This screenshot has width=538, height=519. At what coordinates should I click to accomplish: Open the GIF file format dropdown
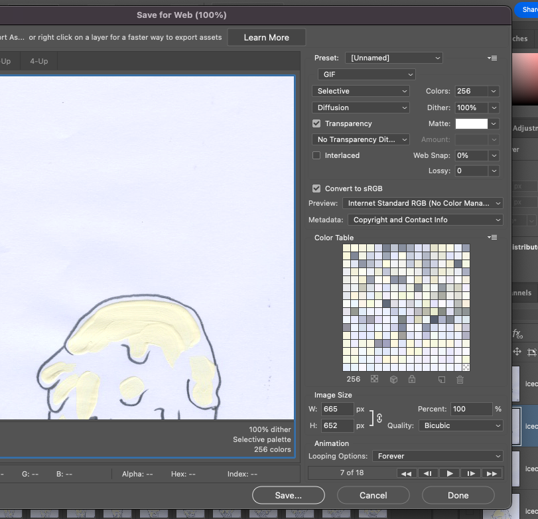tap(366, 75)
